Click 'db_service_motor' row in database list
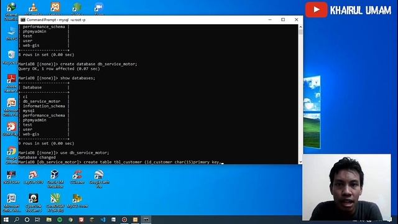The height and width of the screenshot is (224, 398). [x=42, y=101]
